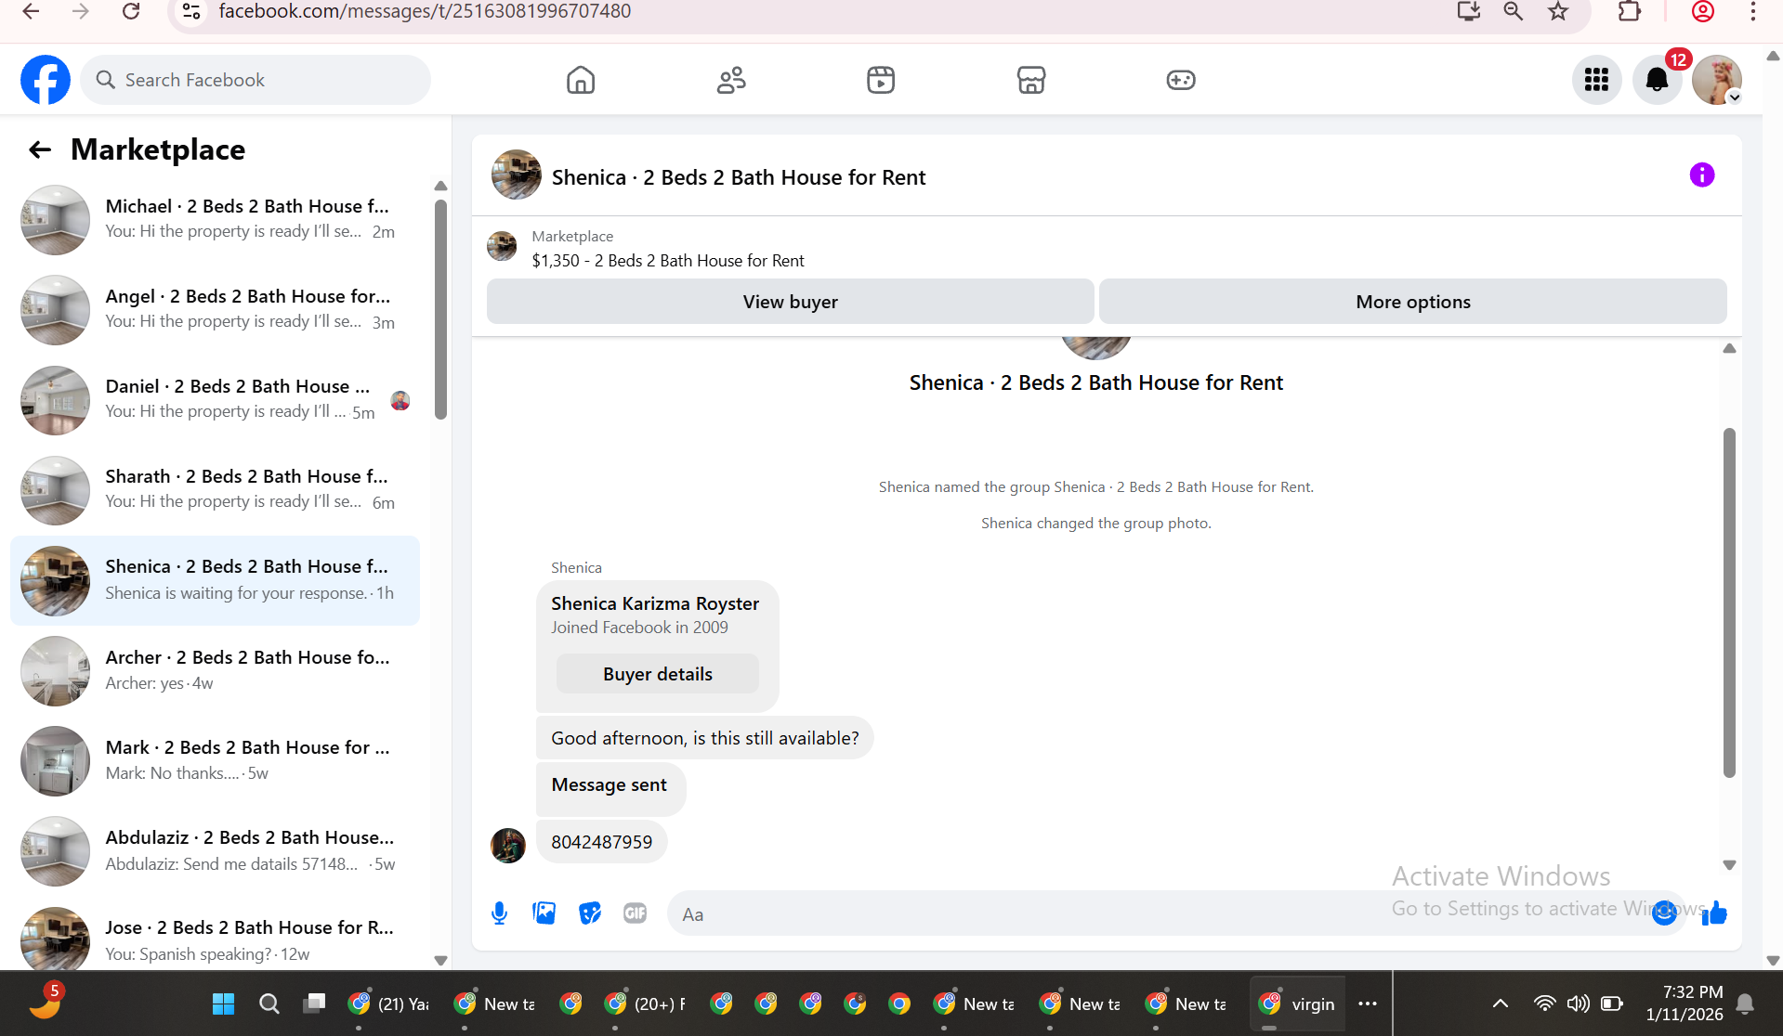
Task: Open the Archer conversation
Action: pyautogui.click(x=216, y=670)
